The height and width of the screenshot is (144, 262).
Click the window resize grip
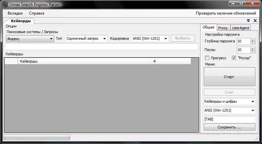coord(257,138)
